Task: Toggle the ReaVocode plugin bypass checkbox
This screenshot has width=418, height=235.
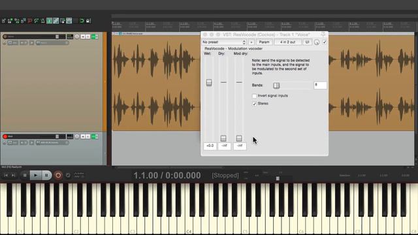Action: coord(325,42)
